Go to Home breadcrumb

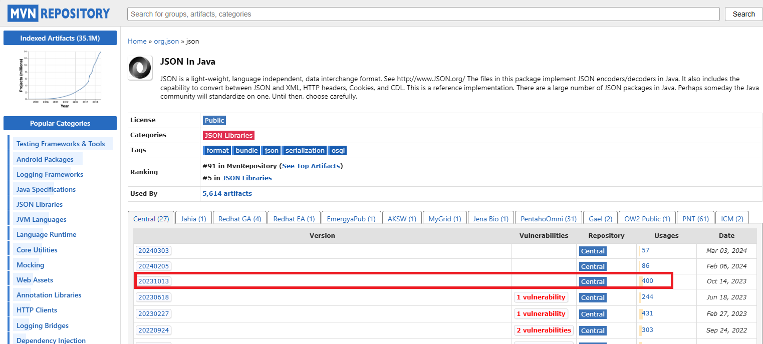[x=137, y=41]
